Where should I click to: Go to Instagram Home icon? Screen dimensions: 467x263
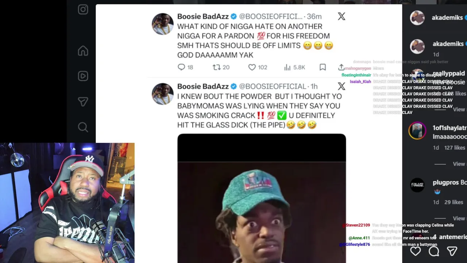tap(83, 51)
